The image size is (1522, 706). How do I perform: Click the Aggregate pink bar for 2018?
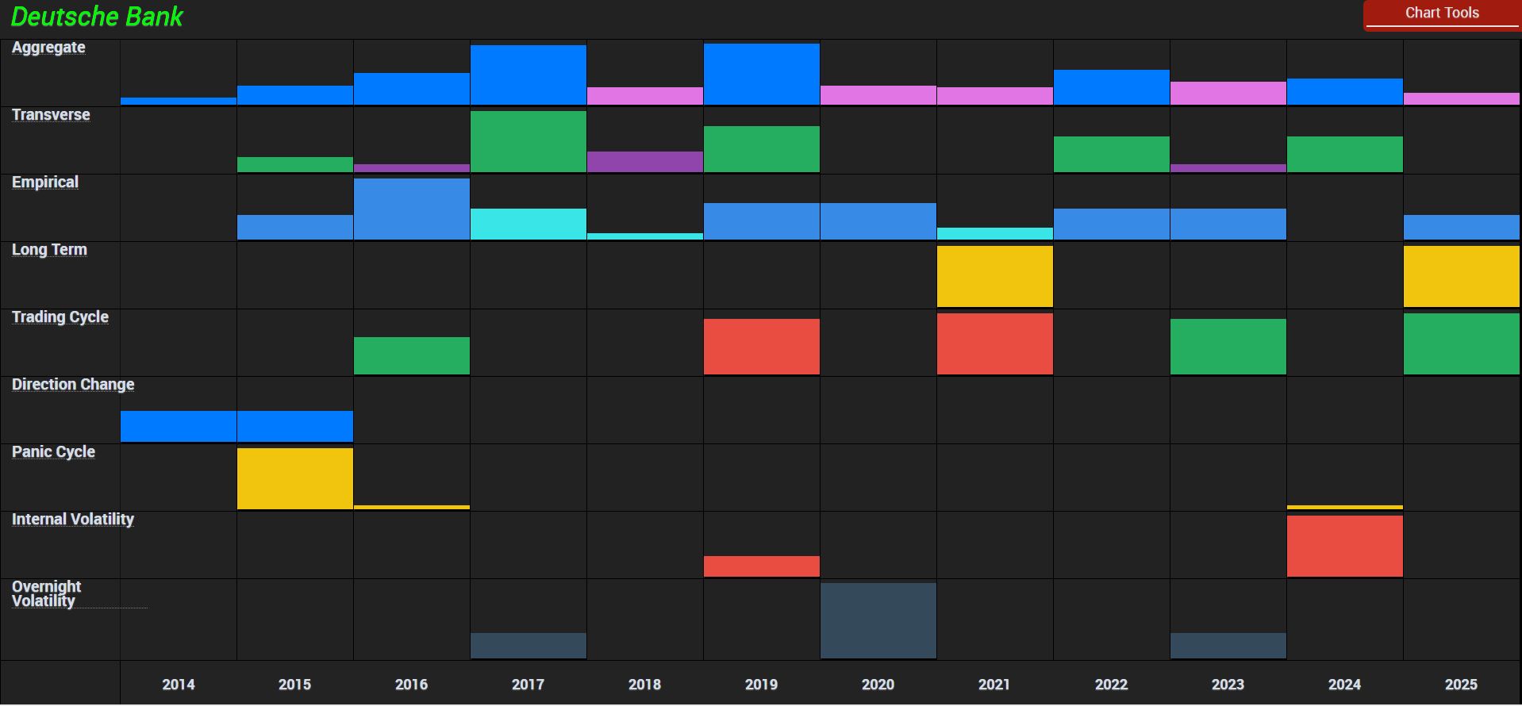[645, 96]
